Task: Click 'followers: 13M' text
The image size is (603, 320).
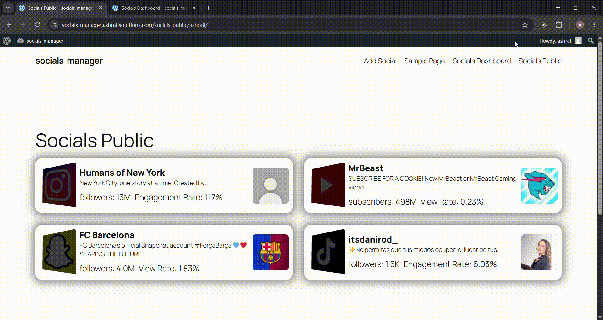Action: pyautogui.click(x=105, y=197)
